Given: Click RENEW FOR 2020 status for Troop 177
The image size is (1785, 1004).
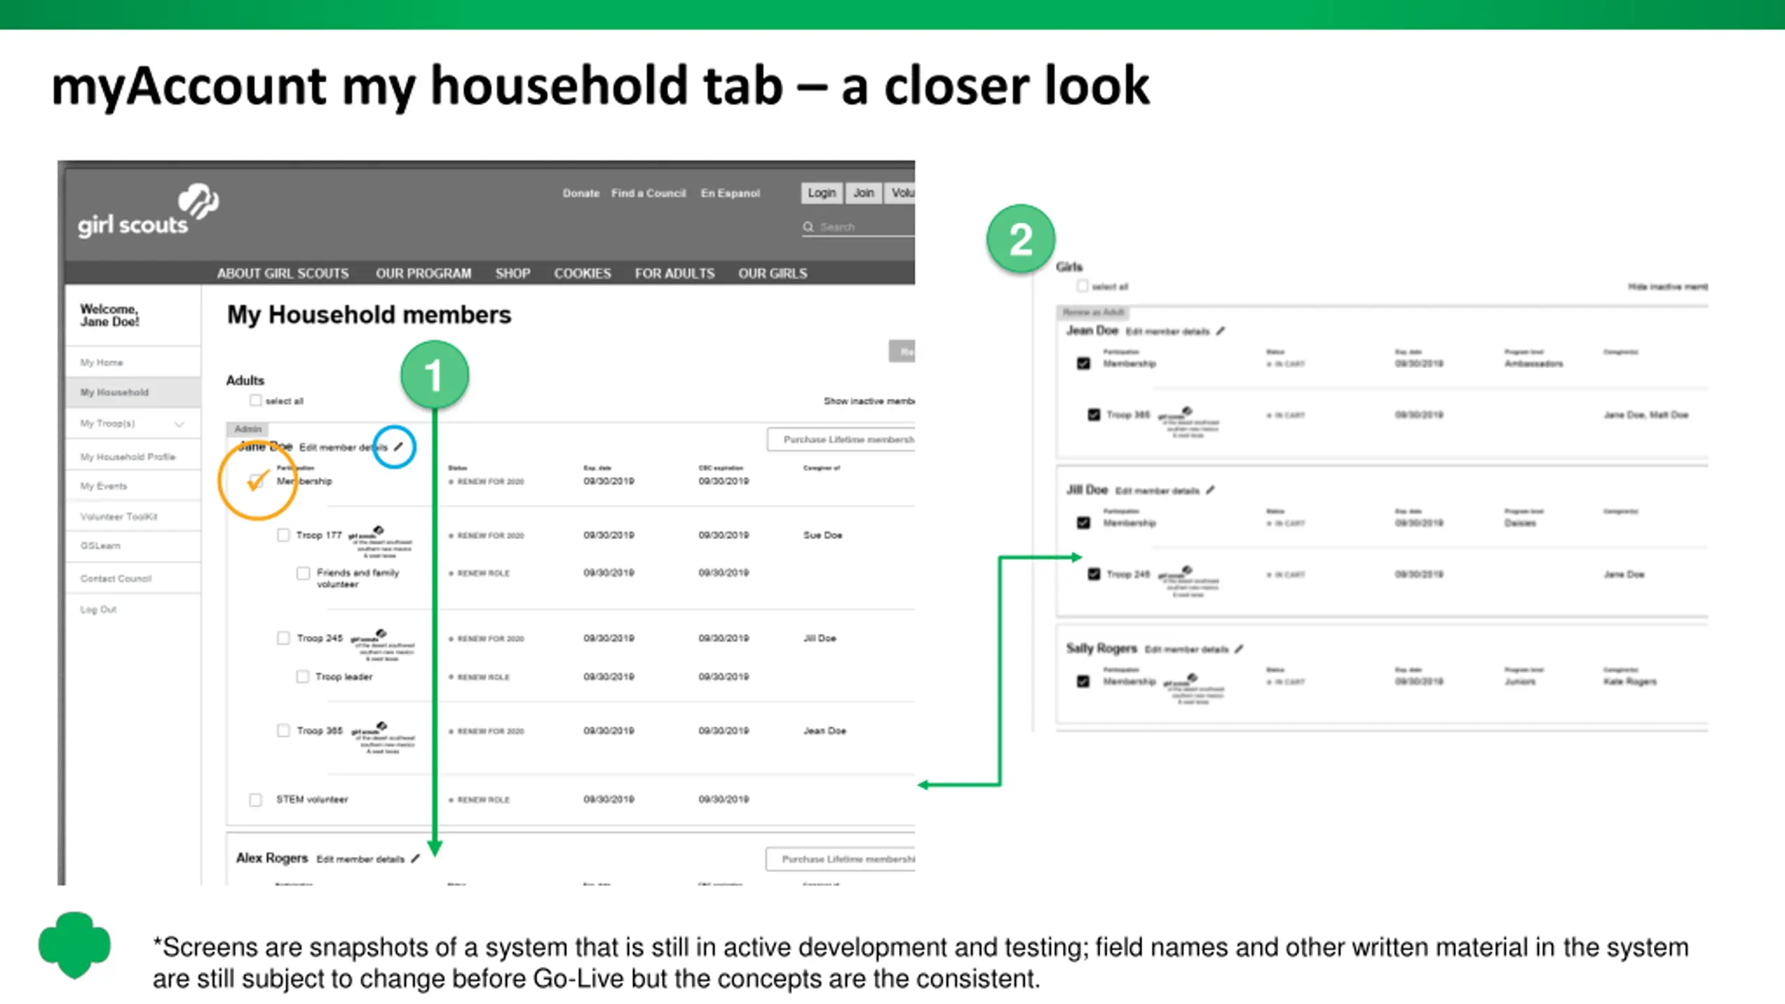Looking at the screenshot, I should click(x=487, y=535).
